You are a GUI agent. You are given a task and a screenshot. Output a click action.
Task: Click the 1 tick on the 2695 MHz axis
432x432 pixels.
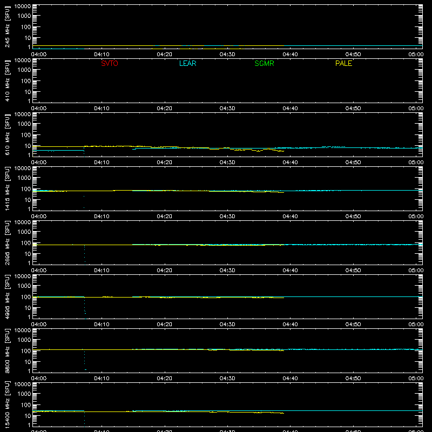tap(29, 264)
